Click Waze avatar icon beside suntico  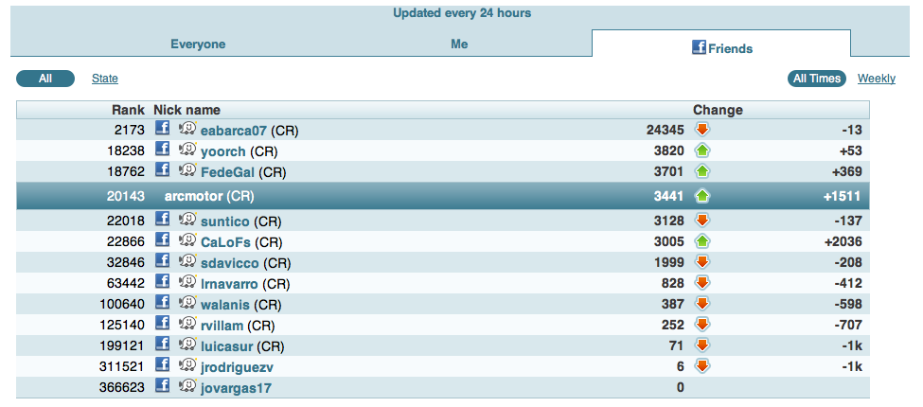pos(186,221)
